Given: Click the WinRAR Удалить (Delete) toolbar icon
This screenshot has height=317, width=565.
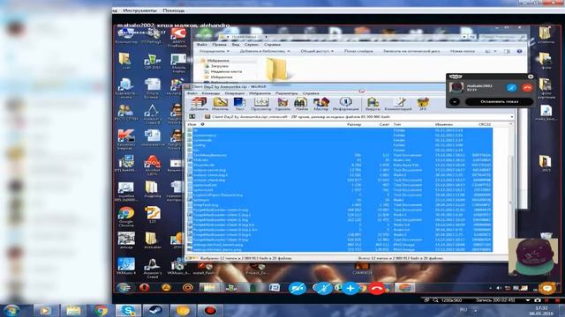Looking at the screenshot, I should coord(282,104).
